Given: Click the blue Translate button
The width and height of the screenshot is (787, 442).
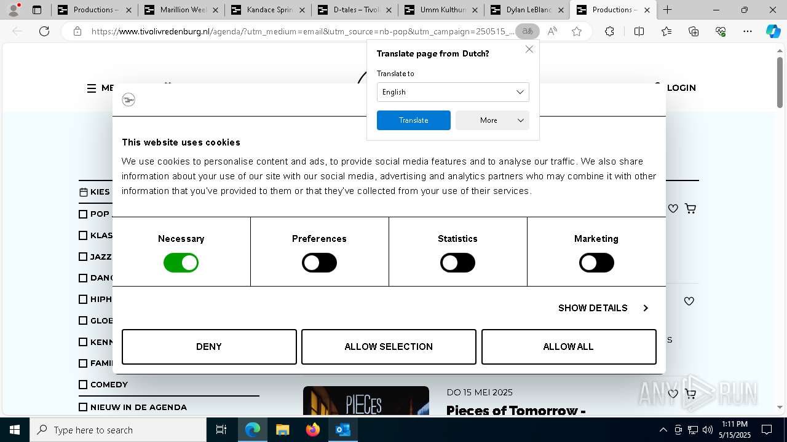Looking at the screenshot, I should point(414,120).
